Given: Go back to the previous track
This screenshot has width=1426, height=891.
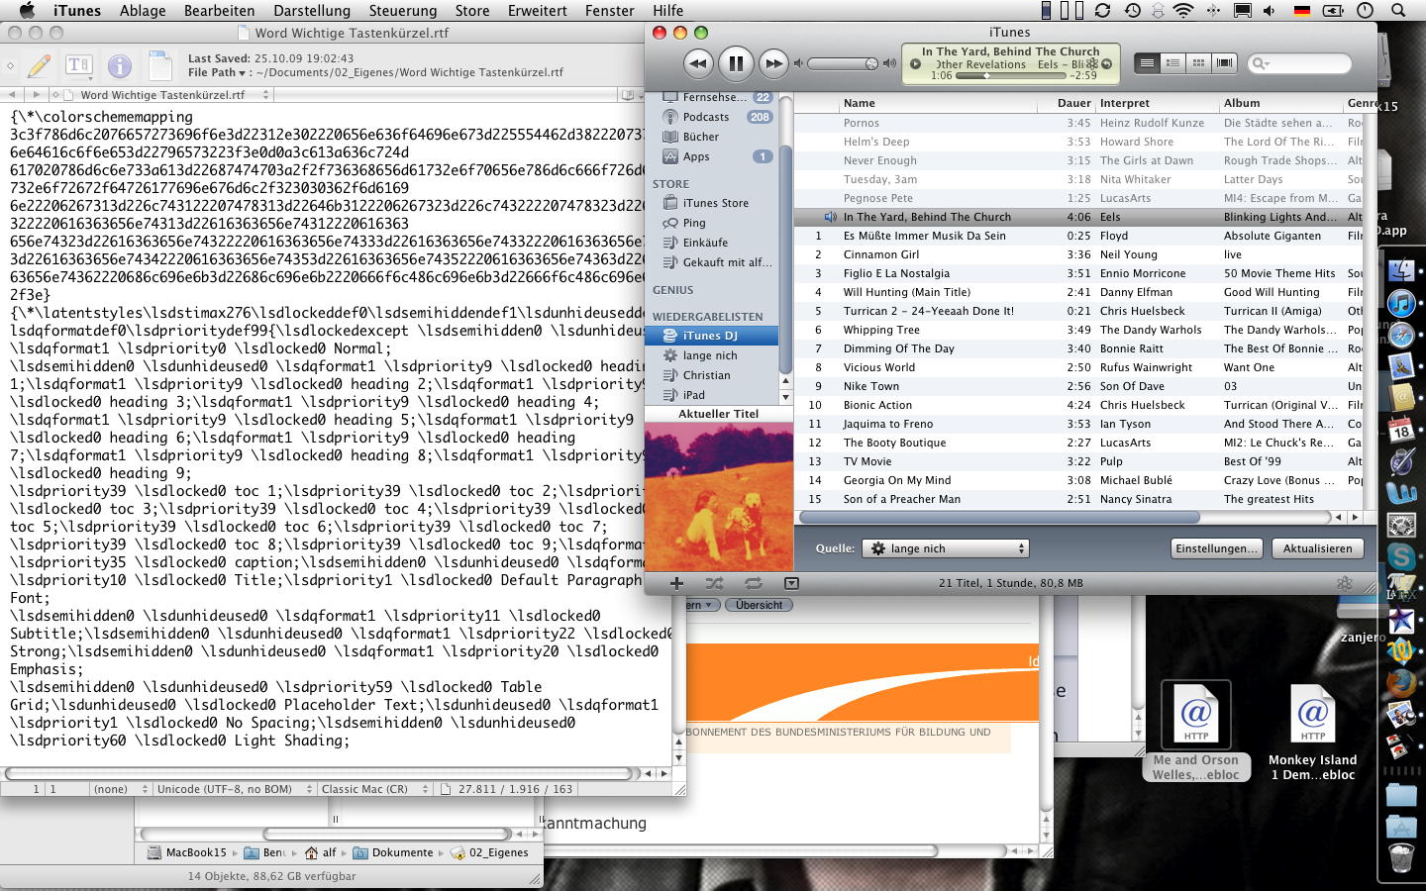Looking at the screenshot, I should coord(698,64).
